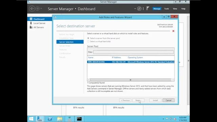
Task: Open the Help menu
Action: (x=183, y=9)
